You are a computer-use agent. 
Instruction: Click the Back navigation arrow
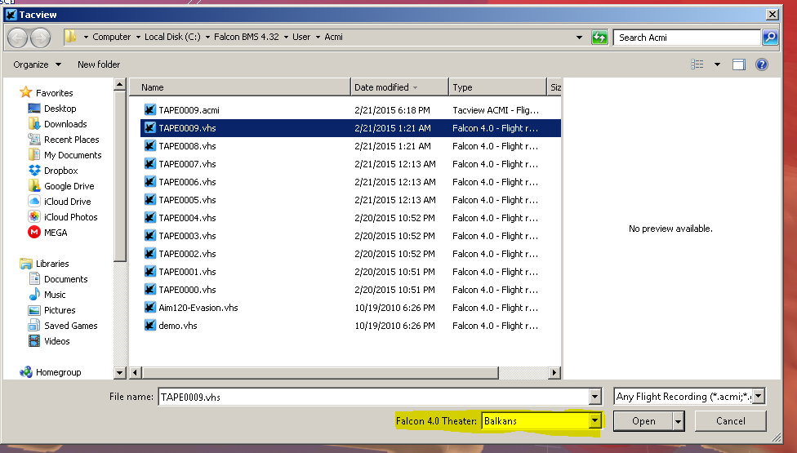pos(17,38)
